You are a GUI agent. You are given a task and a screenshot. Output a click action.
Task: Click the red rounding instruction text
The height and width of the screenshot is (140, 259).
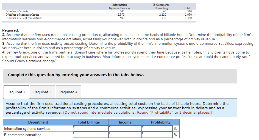[x=137, y=113]
